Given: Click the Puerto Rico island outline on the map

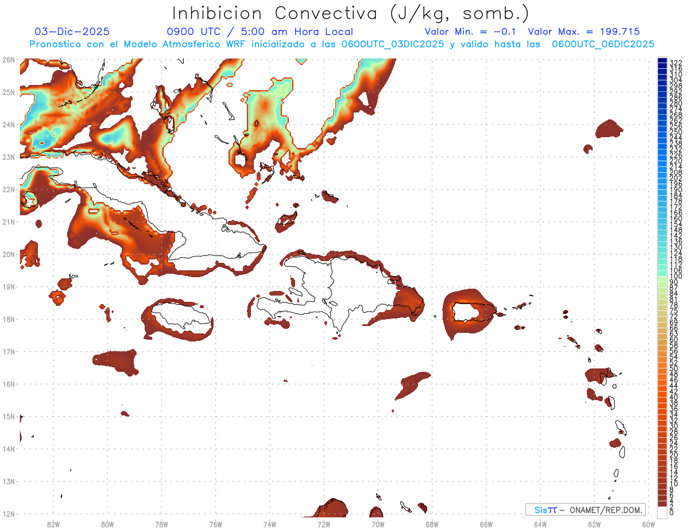Looking at the screenshot, I should (x=473, y=312).
